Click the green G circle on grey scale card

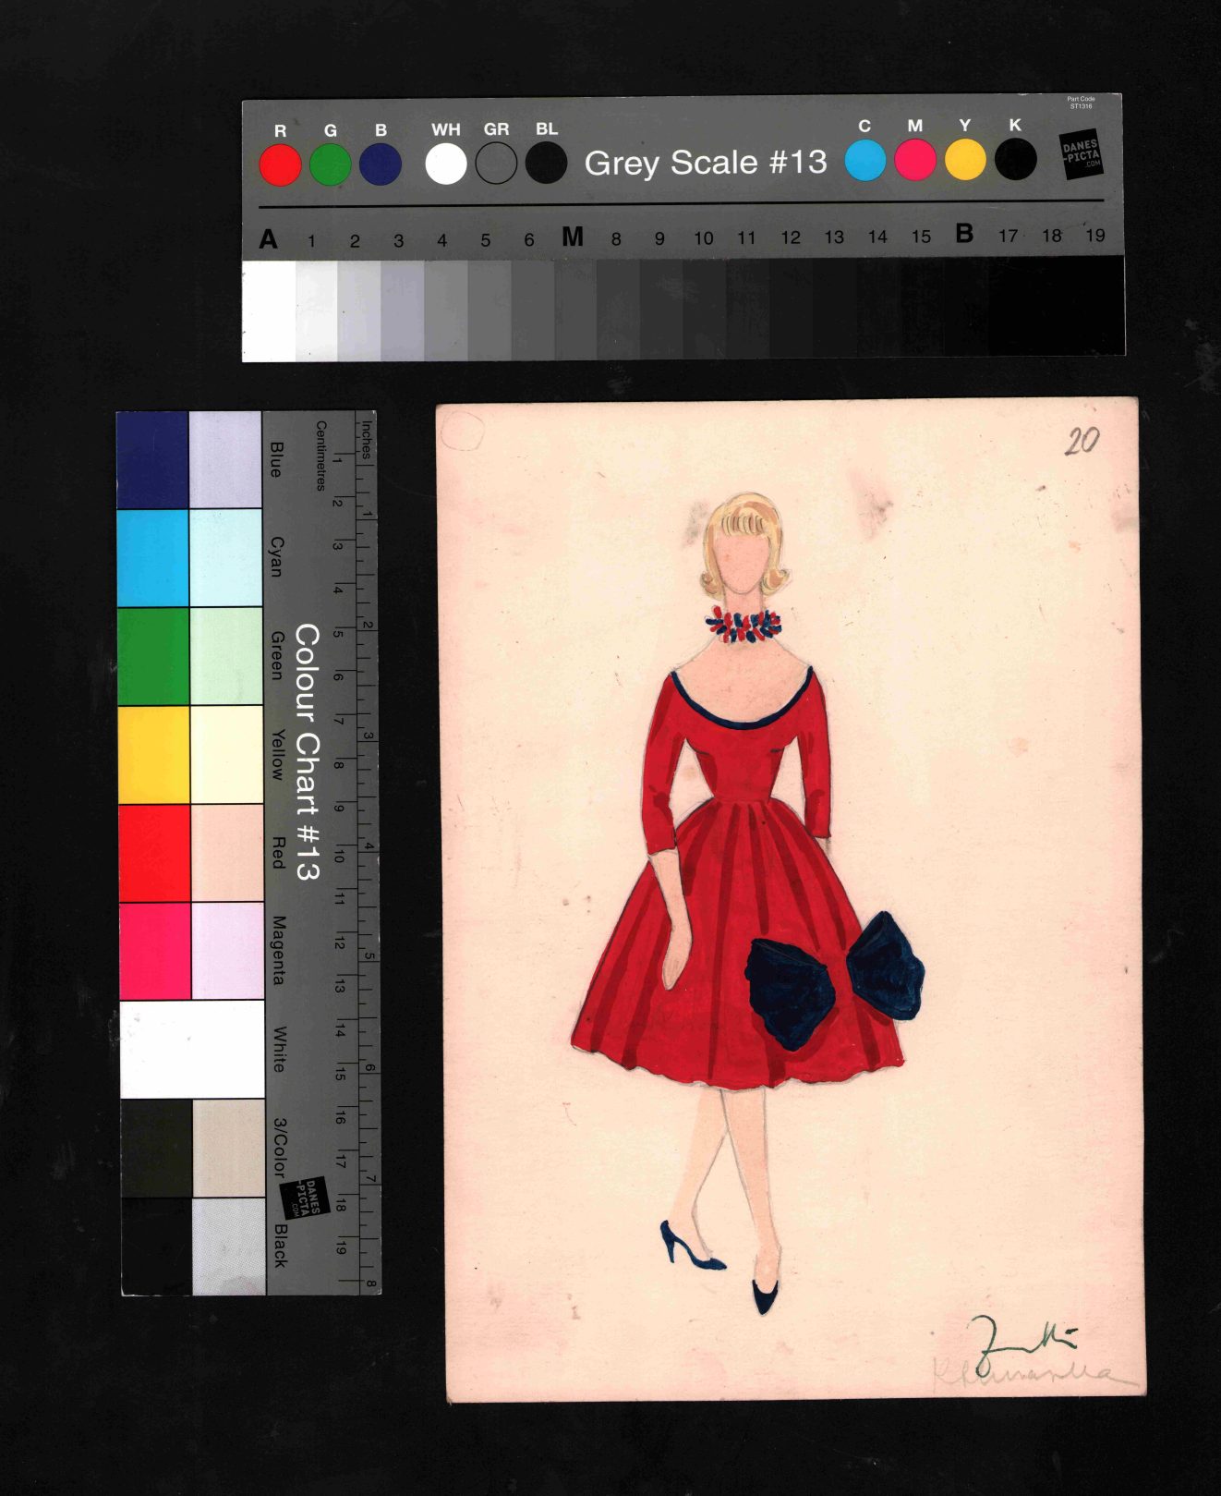click(x=330, y=165)
